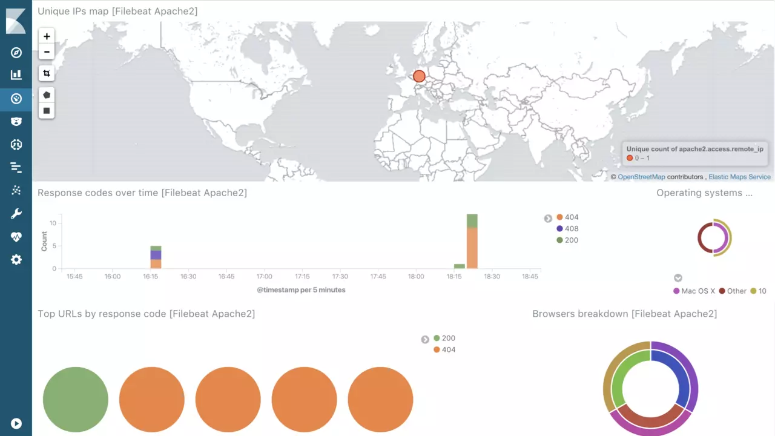Toggle Operating systems legend arrow

[678, 278]
